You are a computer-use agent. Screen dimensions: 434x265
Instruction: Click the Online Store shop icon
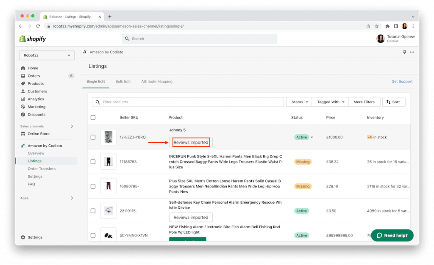click(23, 134)
